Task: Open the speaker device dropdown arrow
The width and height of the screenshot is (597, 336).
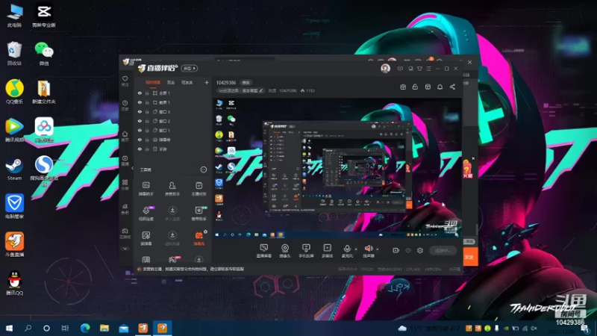Action: 378,249
